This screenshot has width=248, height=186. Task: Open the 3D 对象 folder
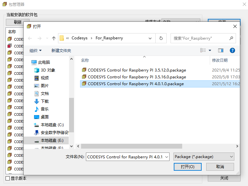tap(48, 70)
